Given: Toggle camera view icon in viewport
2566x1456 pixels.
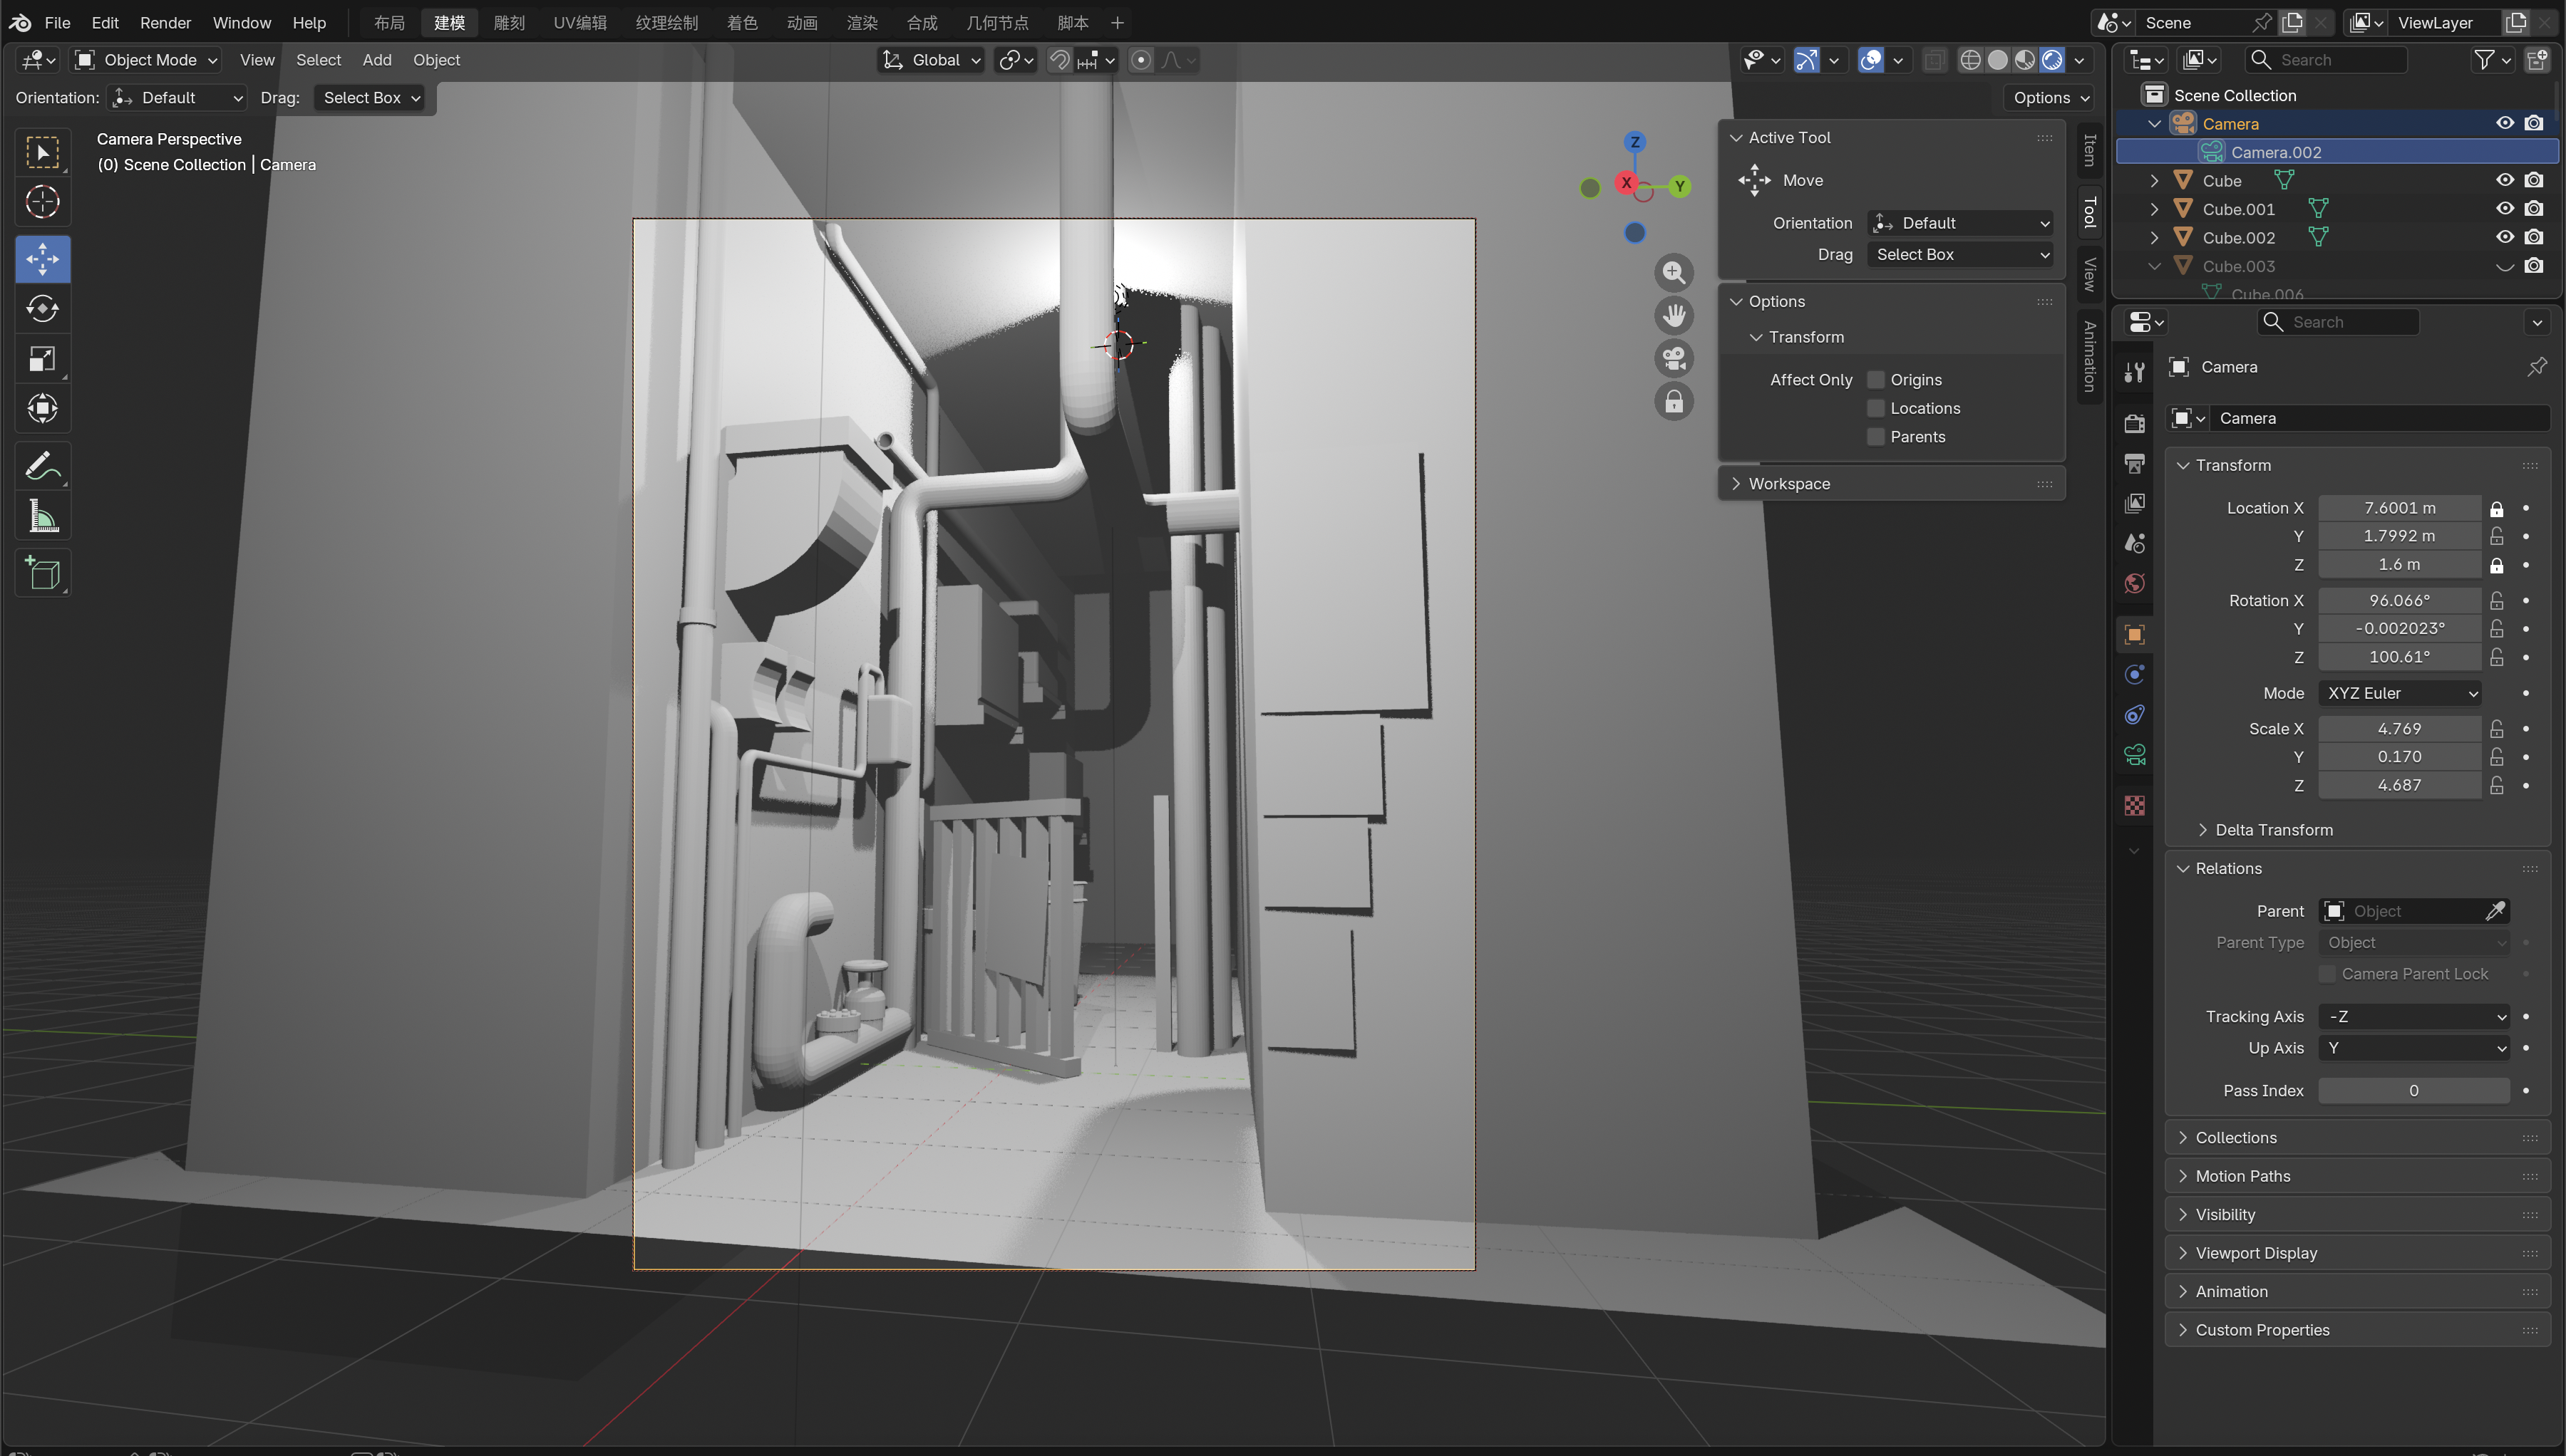Looking at the screenshot, I should point(1674,359).
